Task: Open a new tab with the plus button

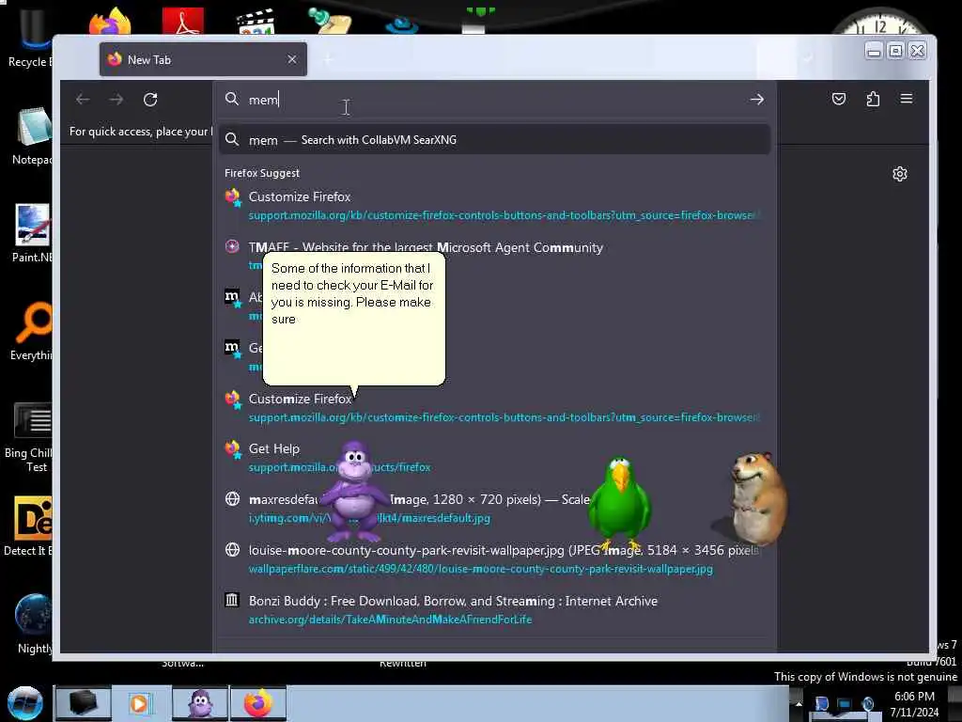Action: point(328,59)
